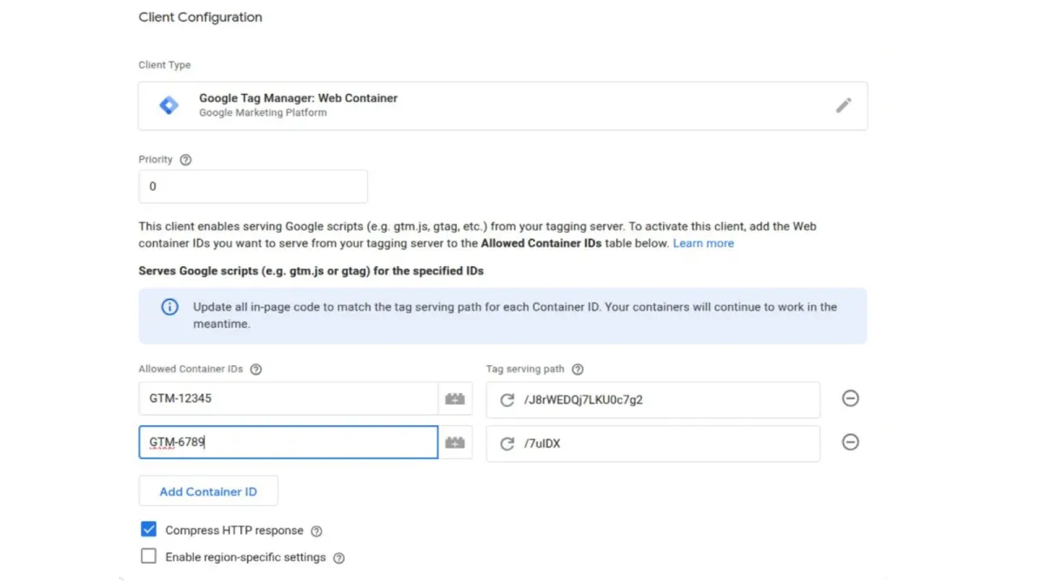Uncheck Compress HTTP response
The width and height of the screenshot is (1044, 587).
click(149, 530)
